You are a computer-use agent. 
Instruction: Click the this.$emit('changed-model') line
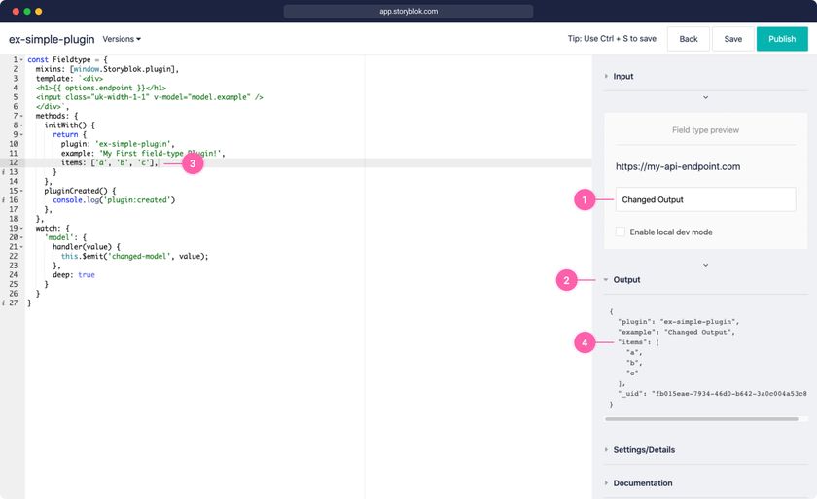[x=134, y=257]
